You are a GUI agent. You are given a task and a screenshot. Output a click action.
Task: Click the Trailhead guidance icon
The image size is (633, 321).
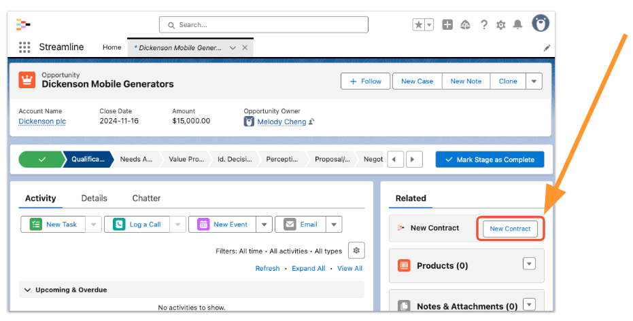tap(466, 25)
